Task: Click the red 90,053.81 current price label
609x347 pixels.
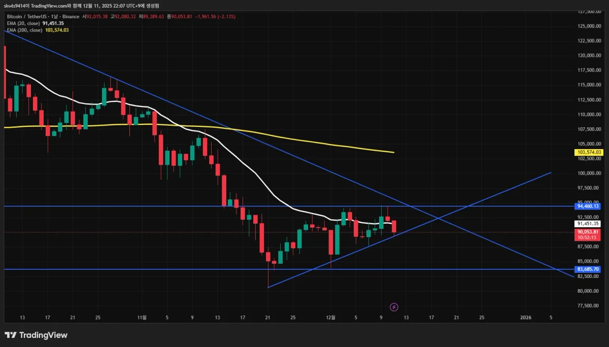Action: (x=588, y=232)
